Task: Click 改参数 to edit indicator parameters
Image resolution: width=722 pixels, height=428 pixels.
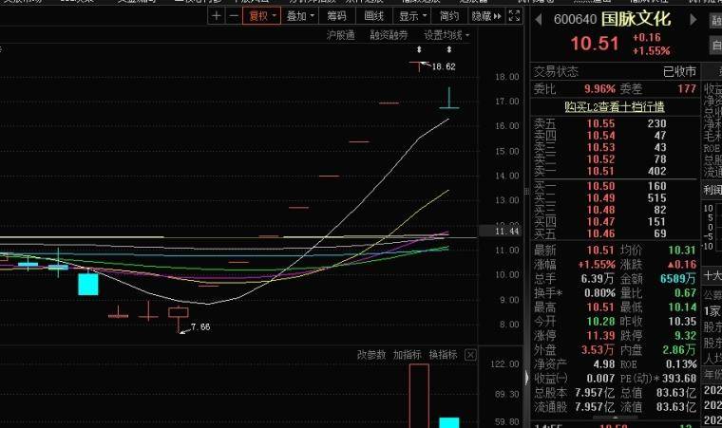Action: click(371, 355)
